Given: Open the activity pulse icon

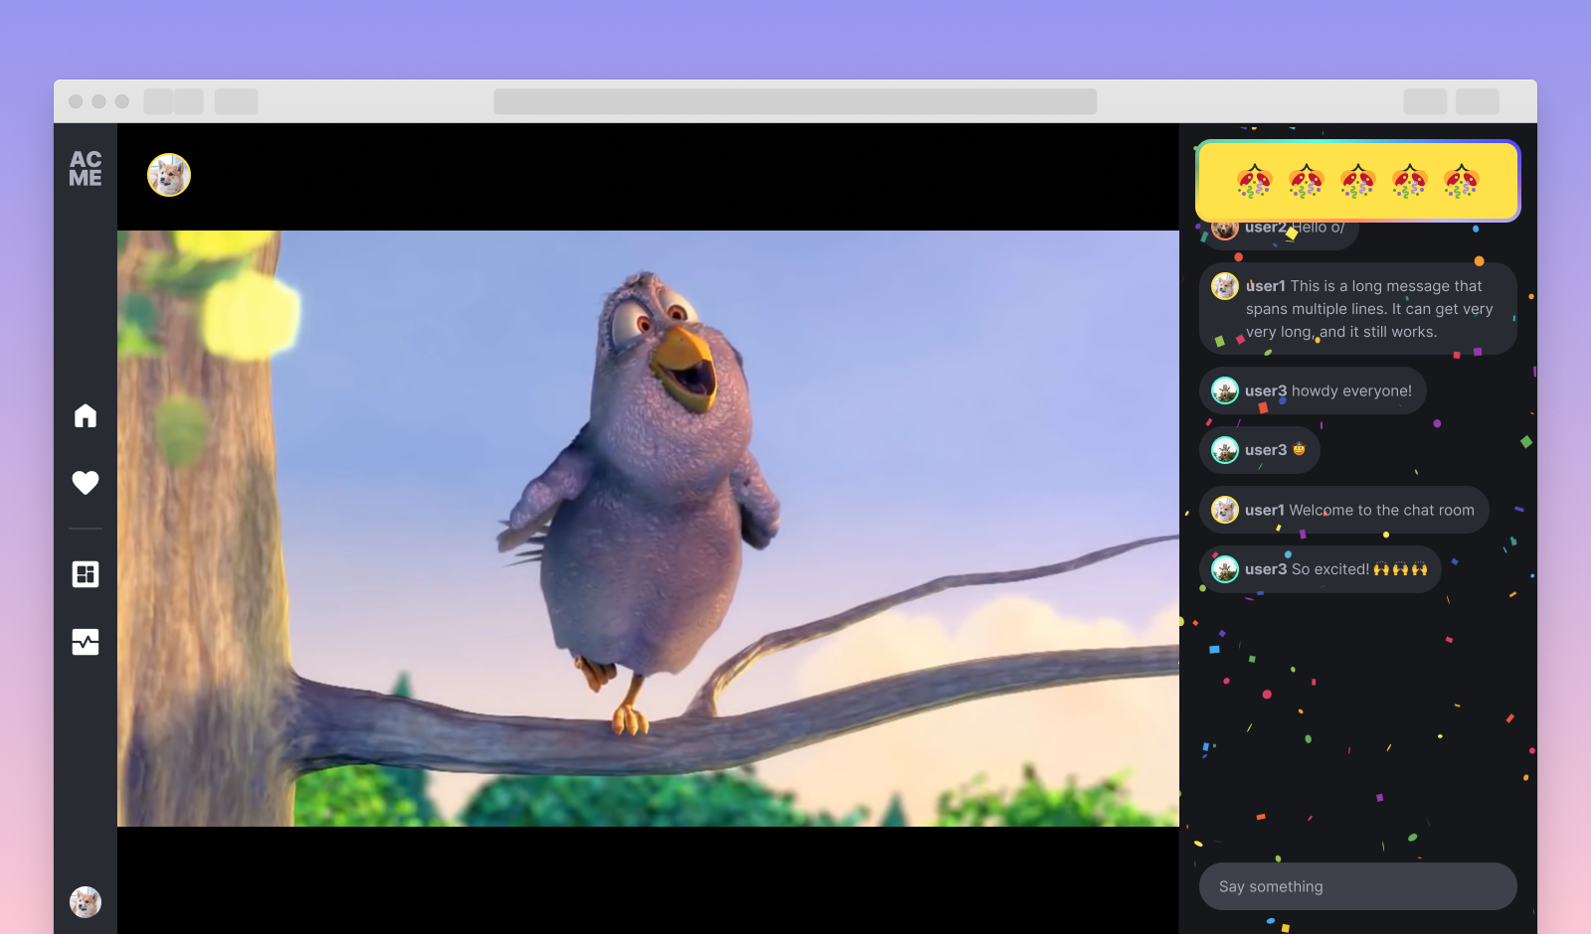Looking at the screenshot, I should click(x=86, y=642).
